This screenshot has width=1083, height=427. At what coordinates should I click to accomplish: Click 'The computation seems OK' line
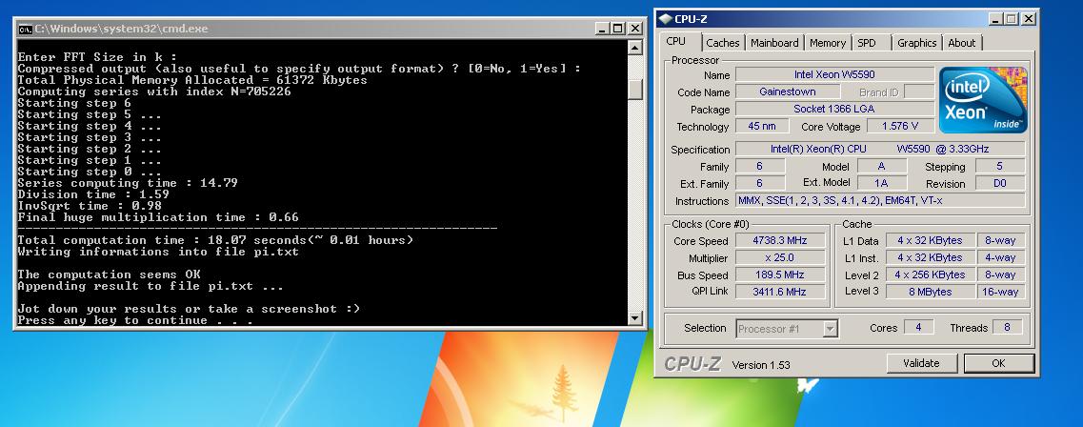(109, 275)
